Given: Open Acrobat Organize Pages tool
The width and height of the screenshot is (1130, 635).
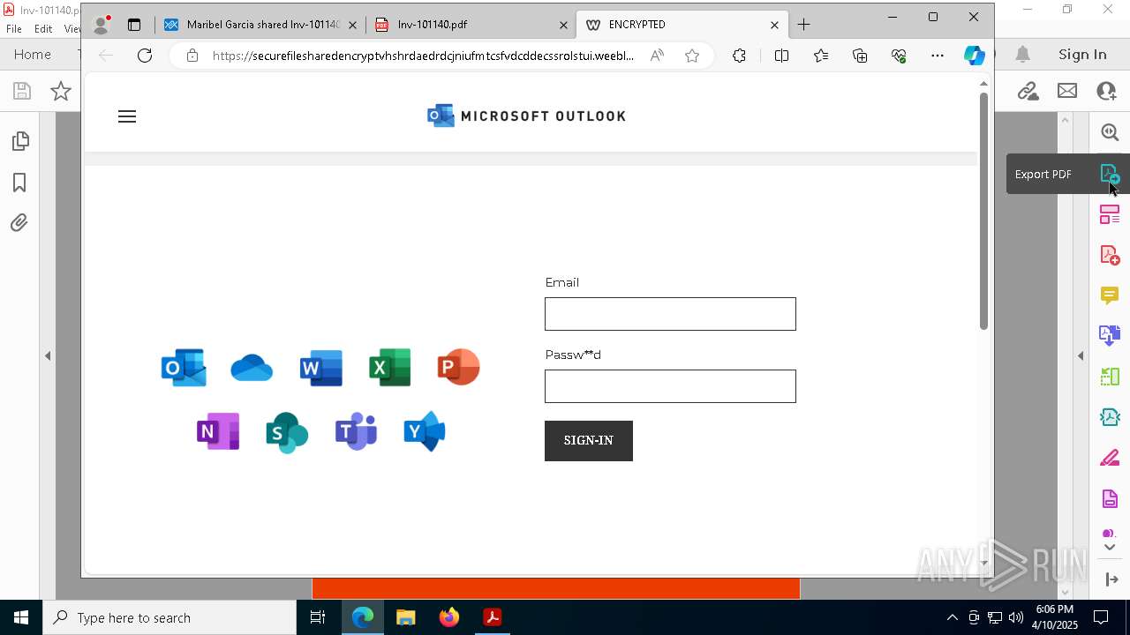Looking at the screenshot, I should tap(1110, 214).
